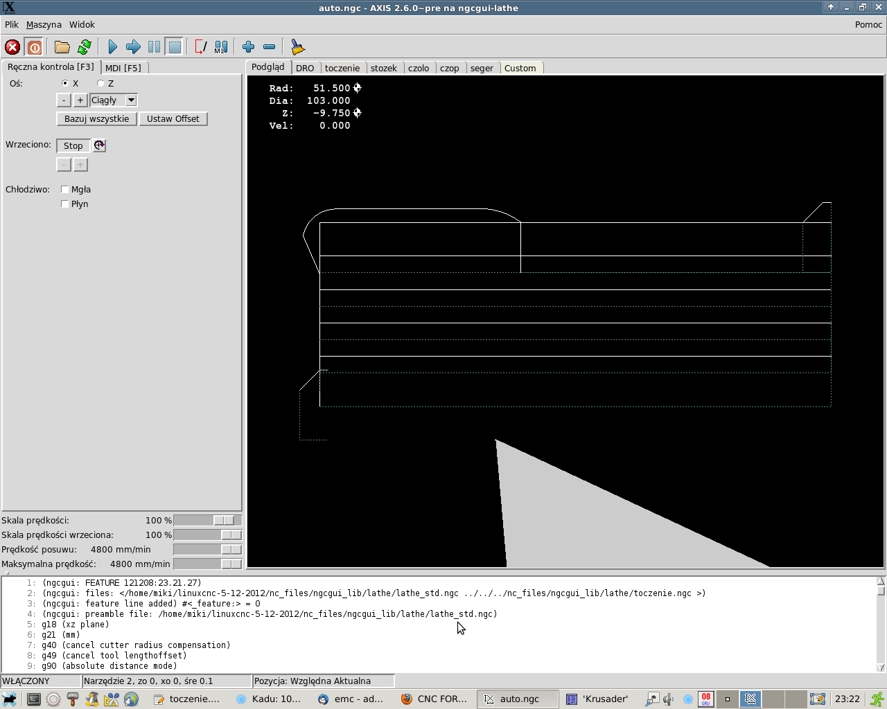Click spindle rotation icon next to Stop
The width and height of the screenshot is (887, 709).
(99, 145)
